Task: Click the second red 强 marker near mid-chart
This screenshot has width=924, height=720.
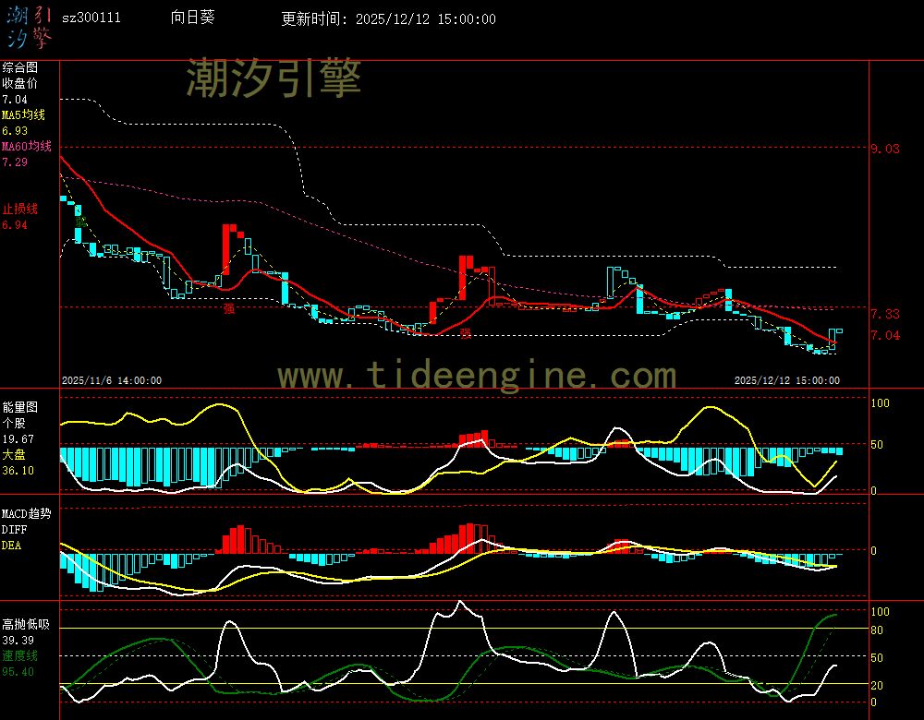Action: point(466,333)
